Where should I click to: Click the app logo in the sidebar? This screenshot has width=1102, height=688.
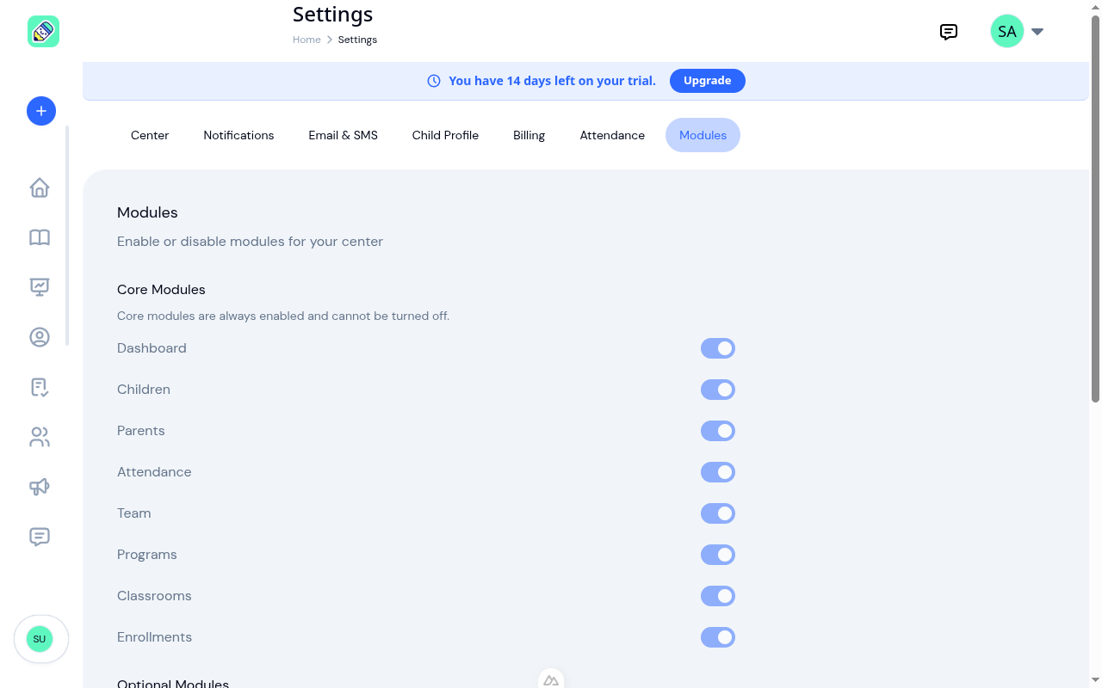pyautogui.click(x=43, y=31)
